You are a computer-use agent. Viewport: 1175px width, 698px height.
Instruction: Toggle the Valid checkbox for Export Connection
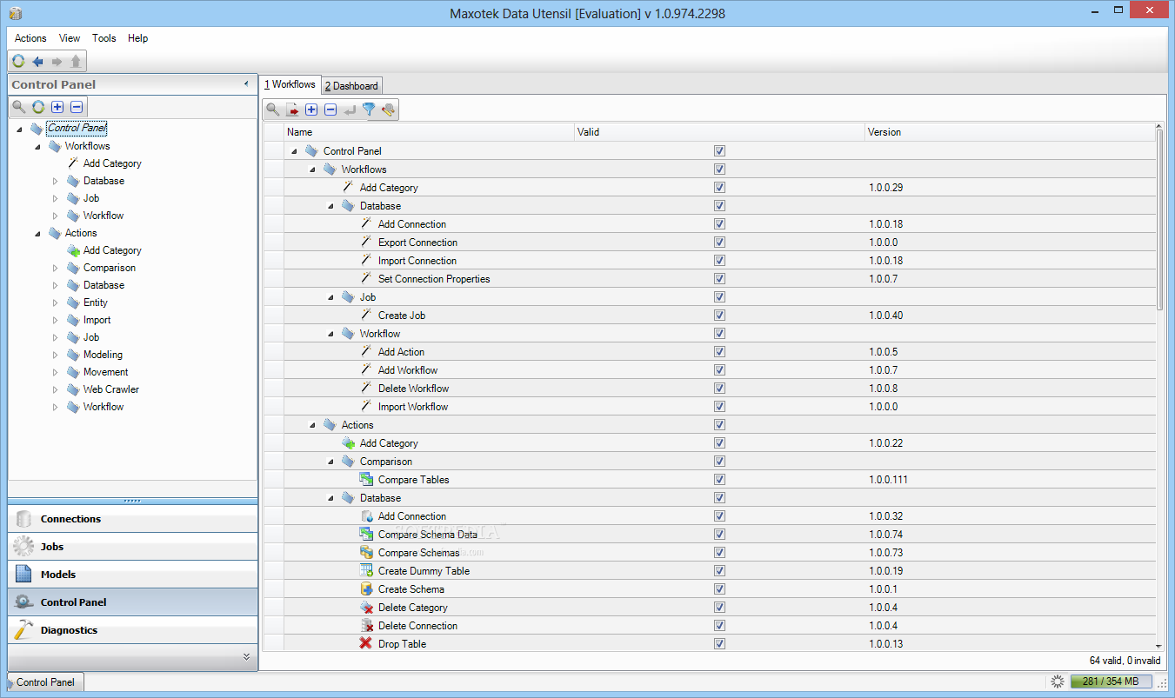pos(719,243)
